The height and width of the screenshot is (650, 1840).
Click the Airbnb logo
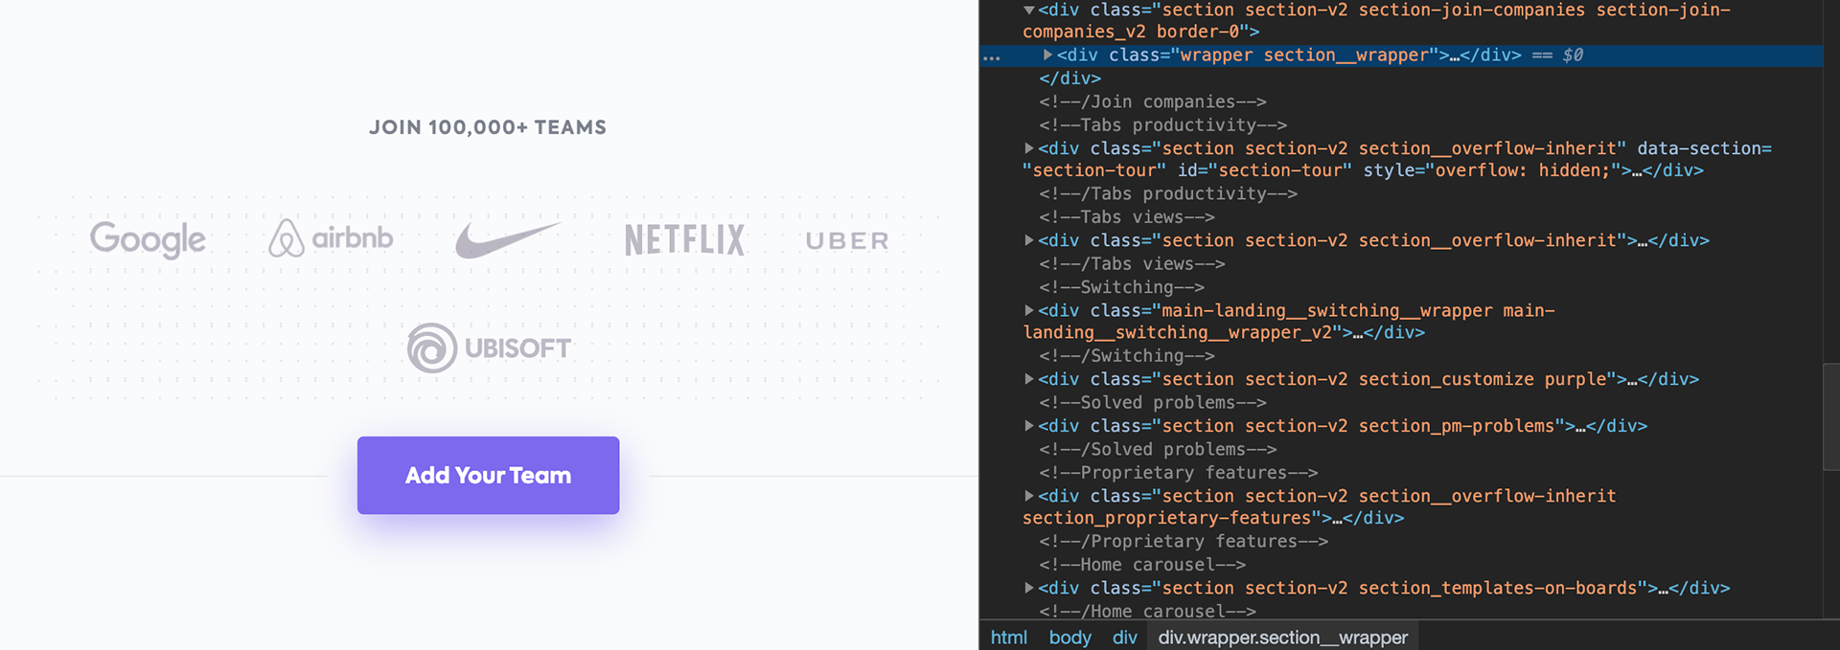click(331, 238)
